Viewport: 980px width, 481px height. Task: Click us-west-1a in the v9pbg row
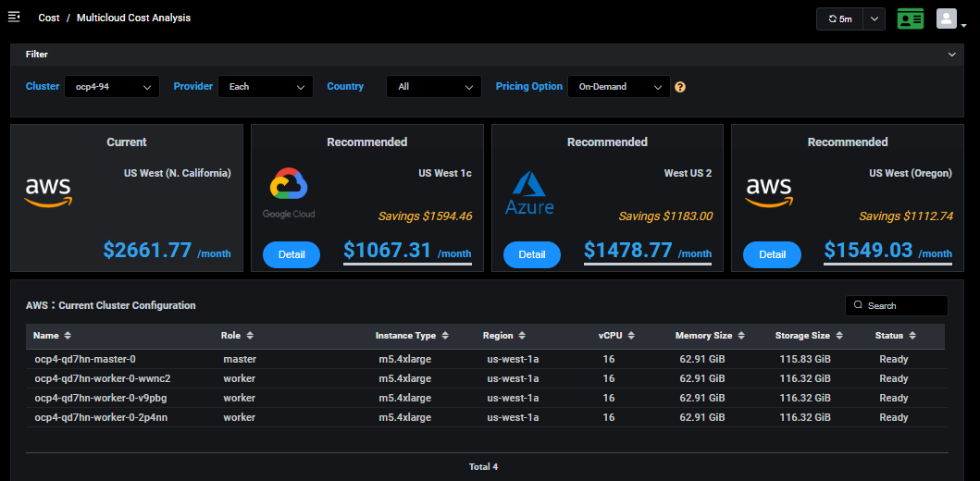pos(513,398)
